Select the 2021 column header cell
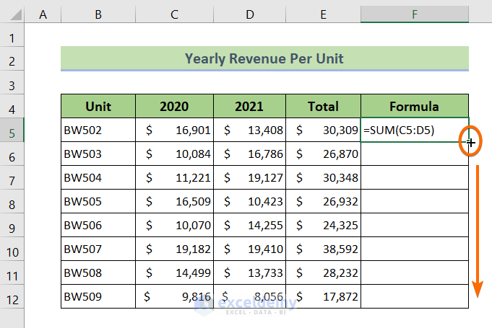Image resolution: width=492 pixels, height=328 pixels. point(248,107)
